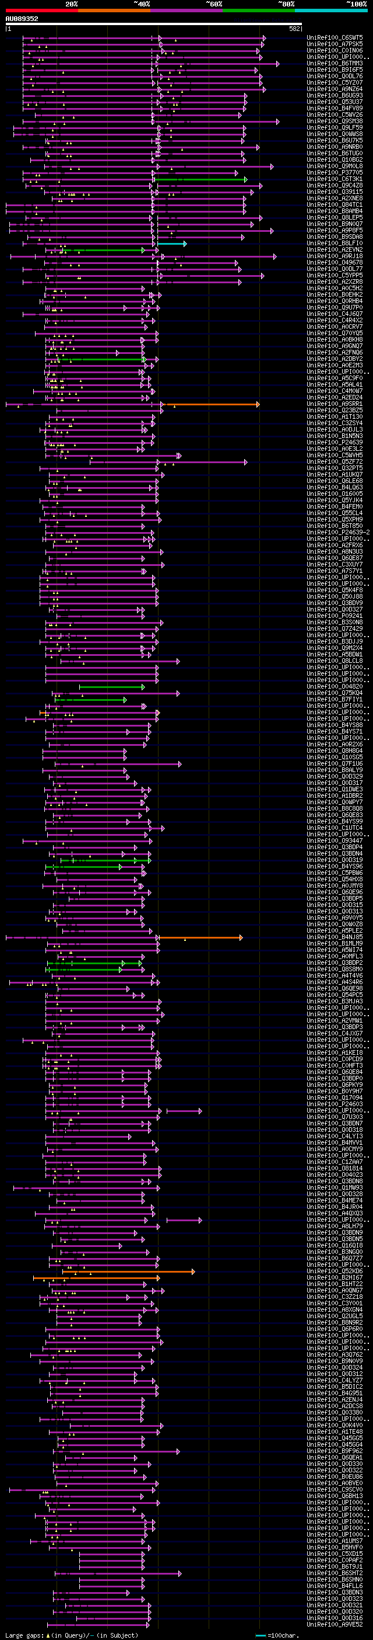Viewport: 373px width, 1640px height.
Task: Select hit UniRef100_B4FLL6
Action: 335,1585
